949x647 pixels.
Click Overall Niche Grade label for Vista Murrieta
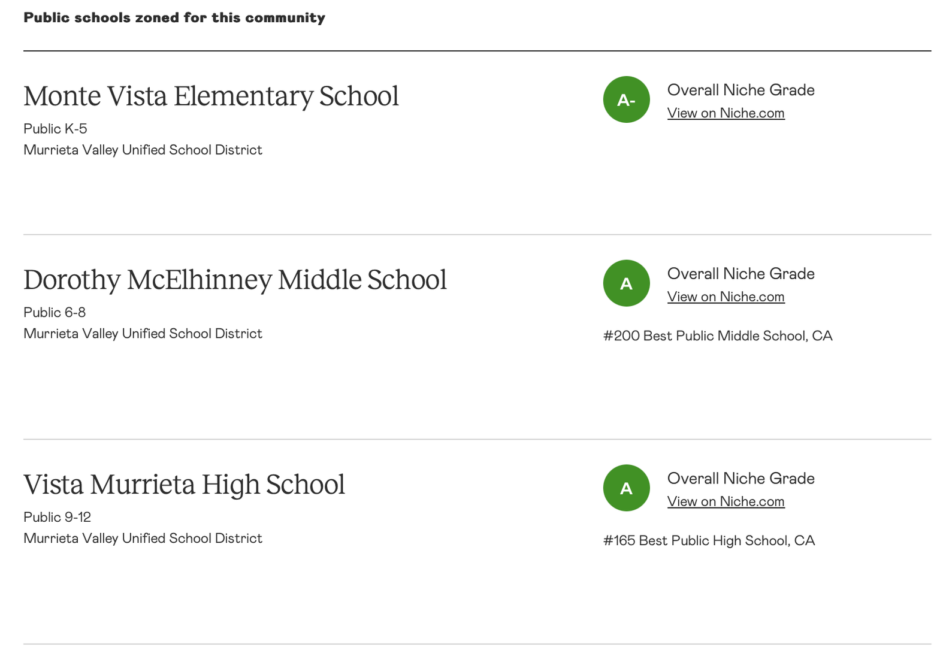(741, 479)
